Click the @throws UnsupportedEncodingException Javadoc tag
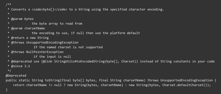Image resolution: width=221 pixels, height=94 pixels. [x=45, y=43]
